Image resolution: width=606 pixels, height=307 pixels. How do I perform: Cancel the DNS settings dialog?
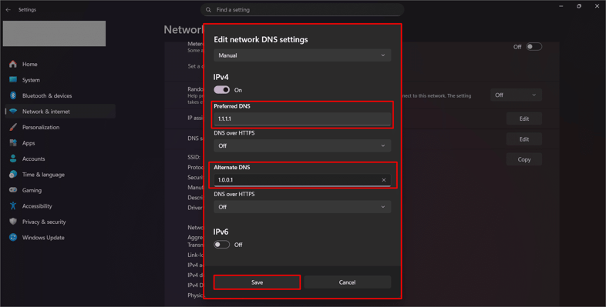[x=348, y=282]
